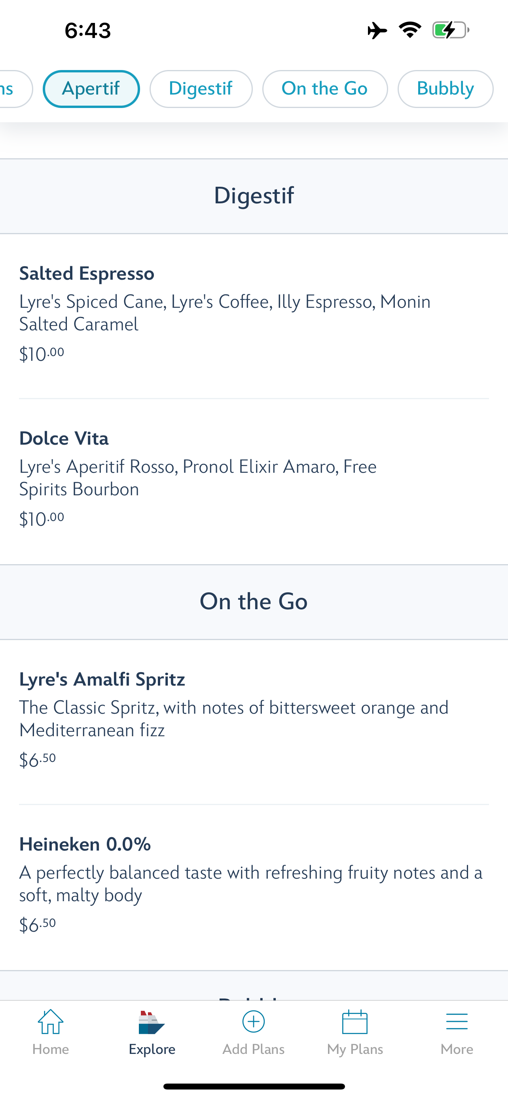Screen dimensions: 508x1099
Task: Choose the Heineken 0.0% item
Action: pyautogui.click(x=85, y=844)
